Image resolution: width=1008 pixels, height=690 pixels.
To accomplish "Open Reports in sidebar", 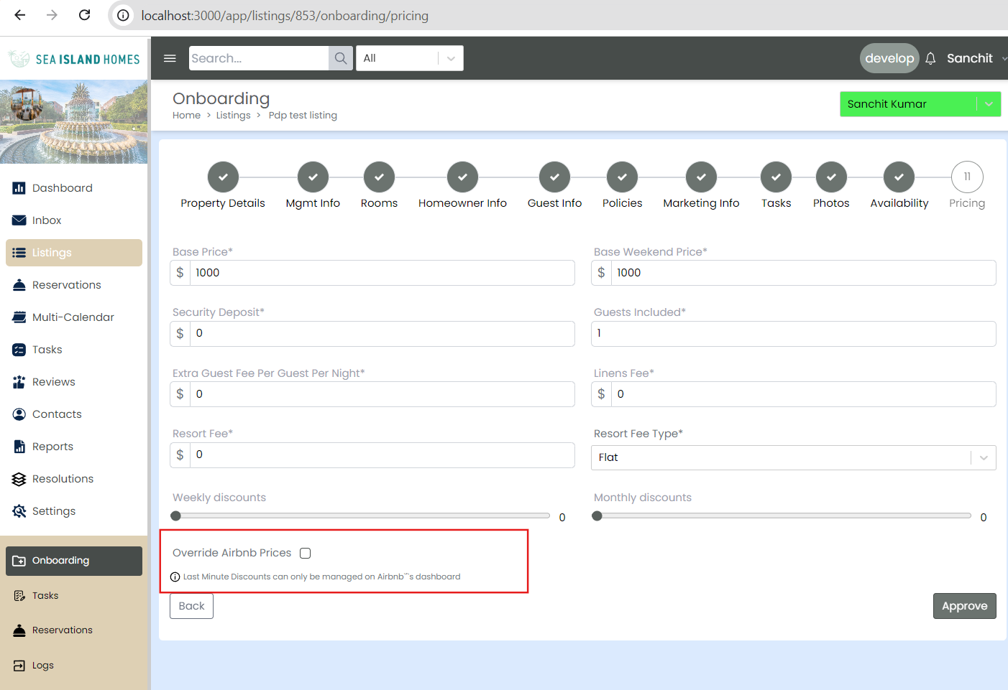I will [x=74, y=447].
